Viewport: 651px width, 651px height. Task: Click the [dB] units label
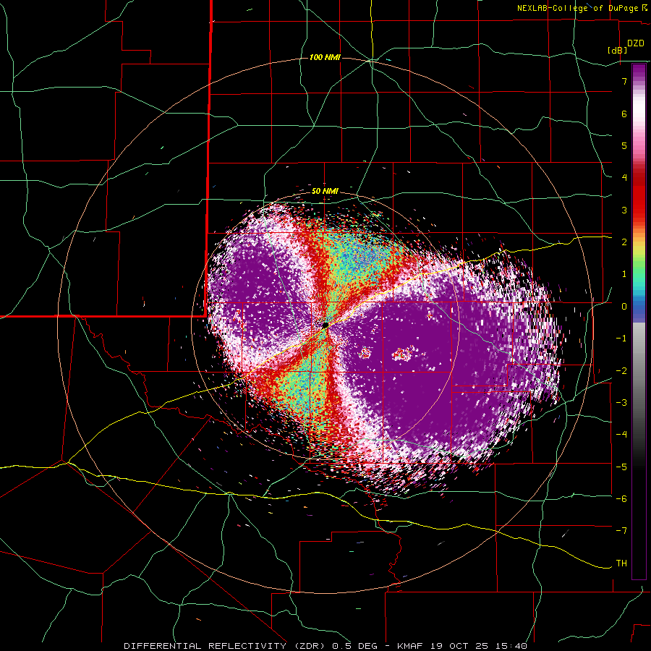pyautogui.click(x=618, y=50)
